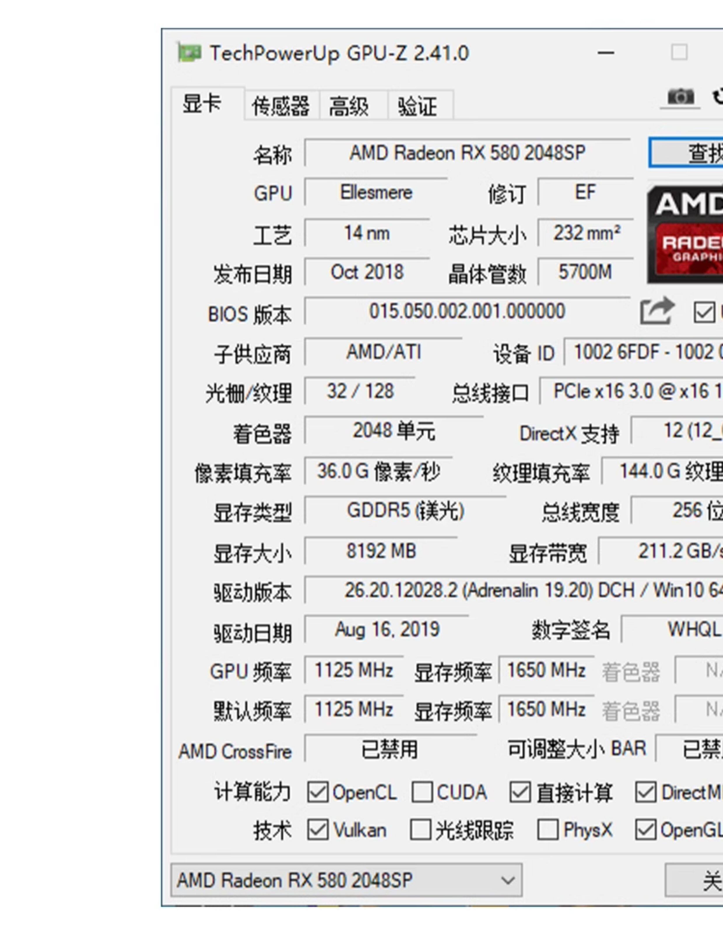The image size is (723, 930).
Task: Click the 查找 lookup button
Action: click(x=686, y=152)
